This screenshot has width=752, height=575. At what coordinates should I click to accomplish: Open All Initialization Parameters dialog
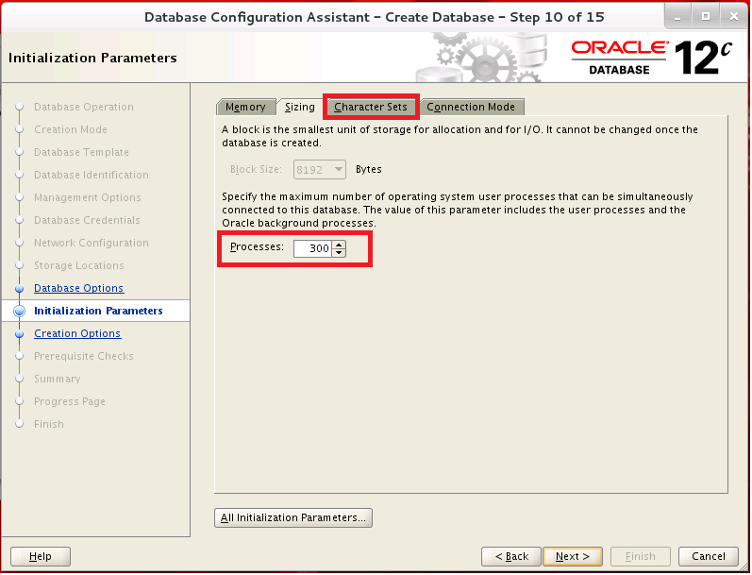click(293, 517)
